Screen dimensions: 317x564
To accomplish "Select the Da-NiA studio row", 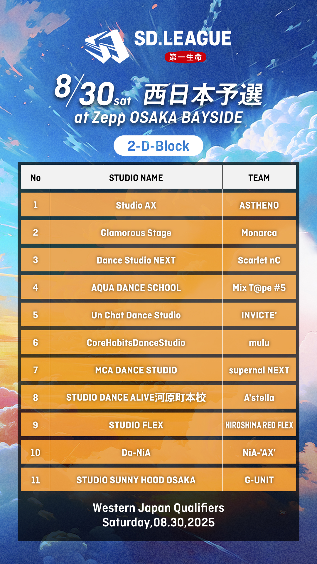I will coord(136,452).
